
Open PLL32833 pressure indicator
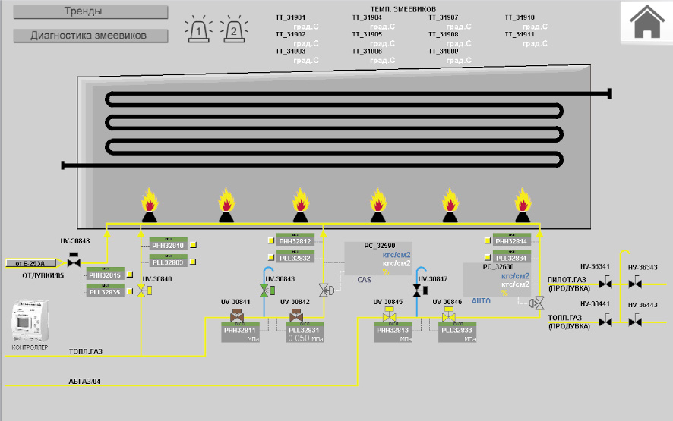coord(457,333)
